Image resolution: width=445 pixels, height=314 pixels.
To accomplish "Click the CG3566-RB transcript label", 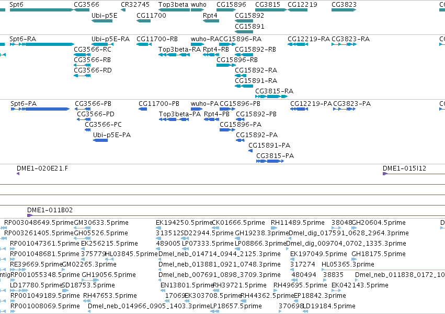I will tap(92, 60).
